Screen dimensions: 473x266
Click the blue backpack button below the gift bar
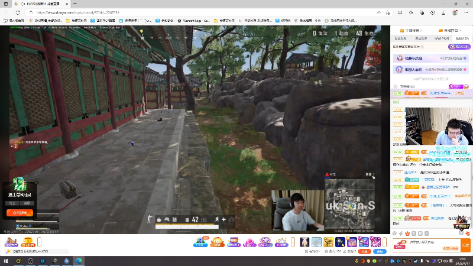(380, 251)
